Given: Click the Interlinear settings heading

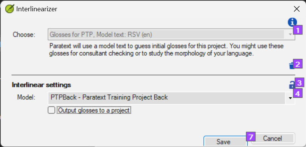Looking at the screenshot, I should click(42, 85).
